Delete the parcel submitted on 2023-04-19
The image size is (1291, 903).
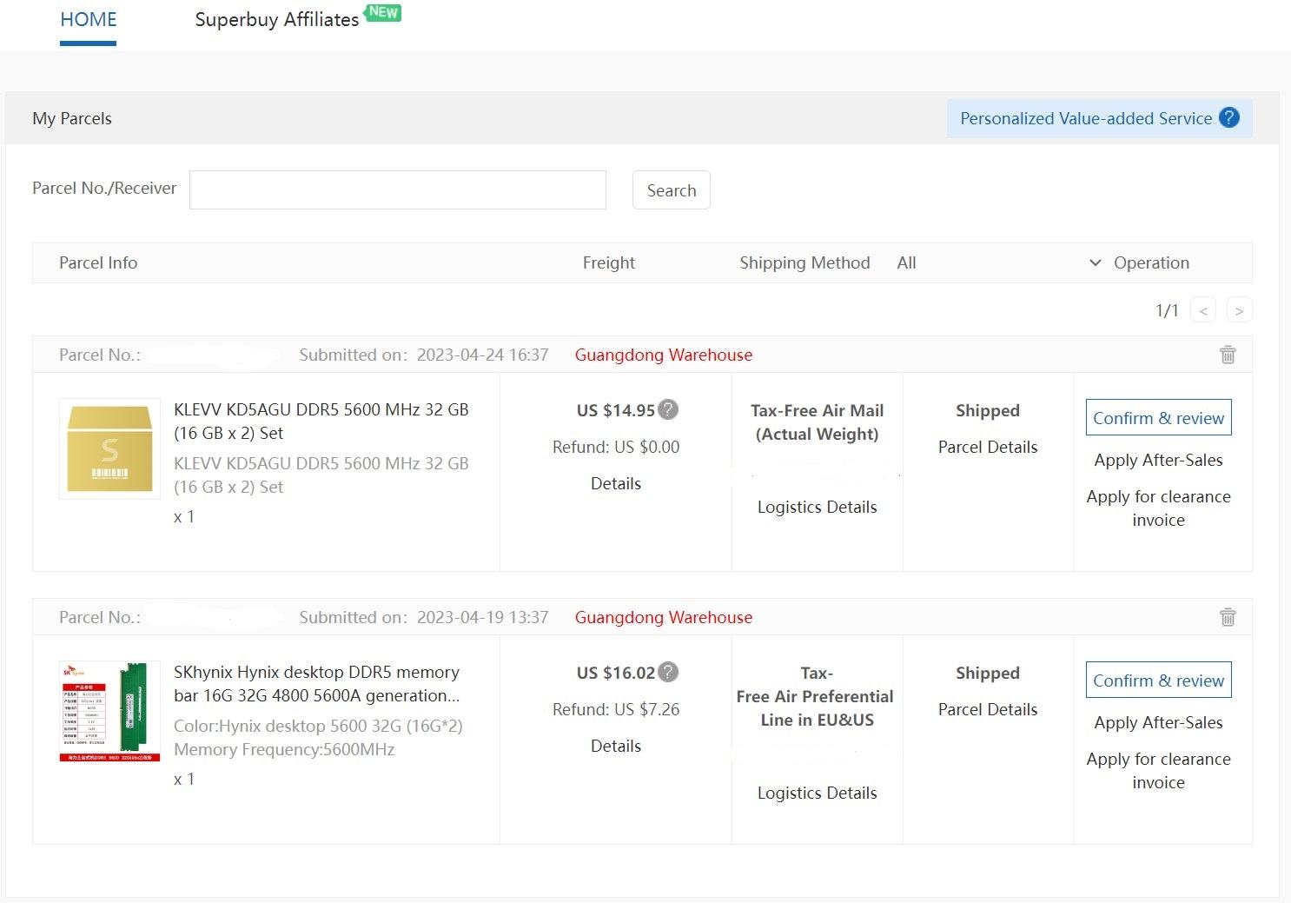[x=1228, y=617]
